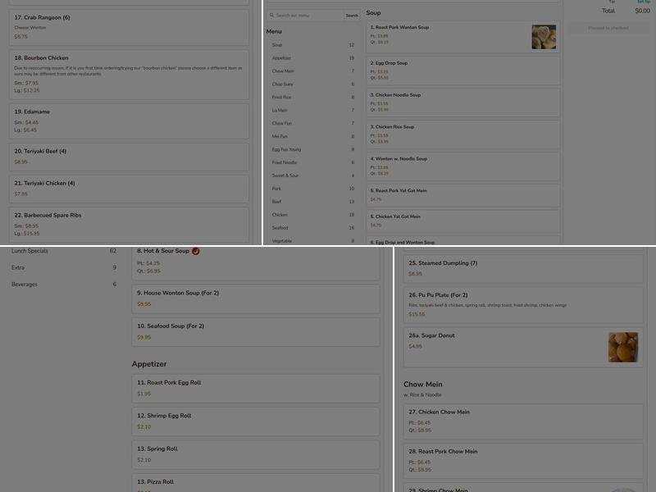Open the Roast Pork Wonton Soup photo

click(x=544, y=37)
